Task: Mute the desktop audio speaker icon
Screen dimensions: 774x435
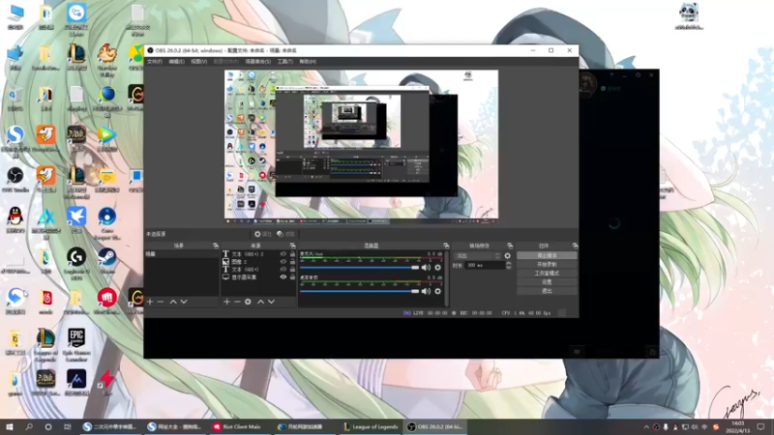Action: tap(426, 291)
